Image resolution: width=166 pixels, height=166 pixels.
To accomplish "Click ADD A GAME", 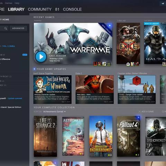I will (x=148, y=112).
